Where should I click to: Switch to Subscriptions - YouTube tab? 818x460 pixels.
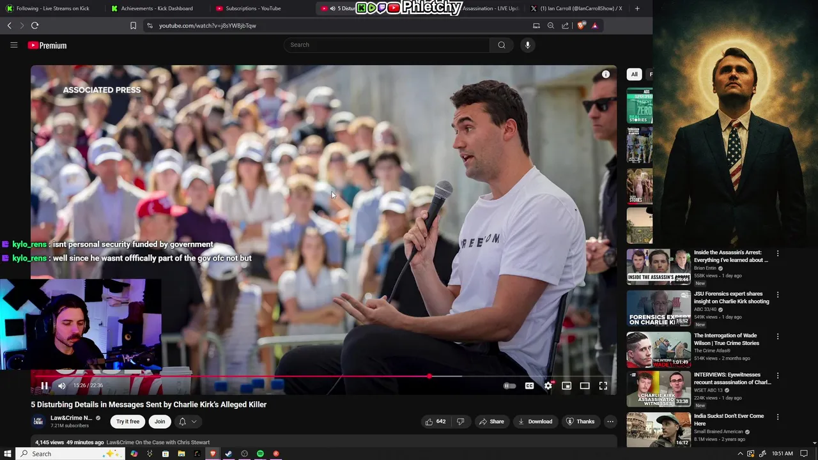coord(262,8)
